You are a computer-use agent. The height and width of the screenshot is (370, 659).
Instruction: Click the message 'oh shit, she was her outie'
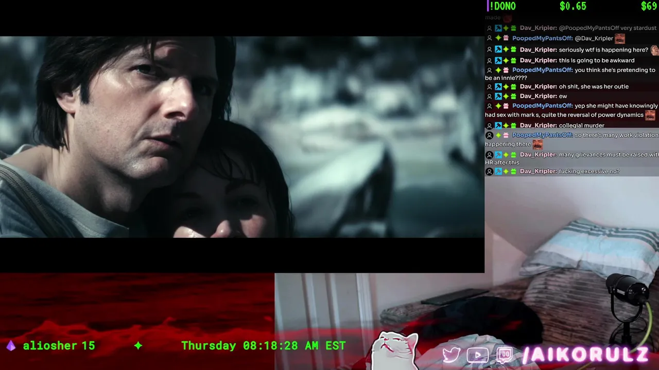click(x=594, y=87)
